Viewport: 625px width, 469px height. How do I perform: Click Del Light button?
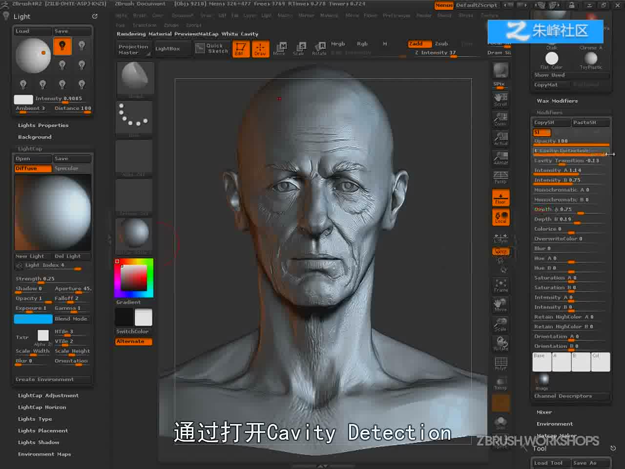click(x=72, y=256)
